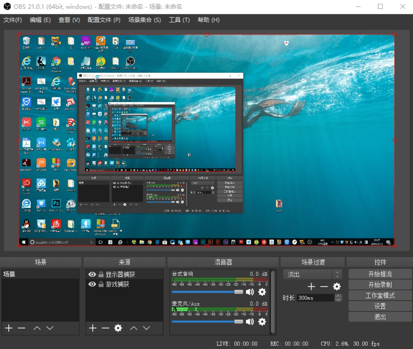Open the scene transition properties gear
Viewport: 413px width, 349px height.
point(336,287)
